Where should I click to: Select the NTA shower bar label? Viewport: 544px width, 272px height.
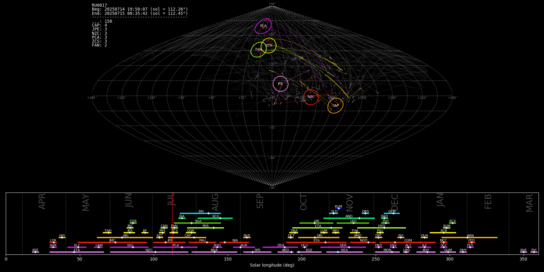tap(344, 250)
